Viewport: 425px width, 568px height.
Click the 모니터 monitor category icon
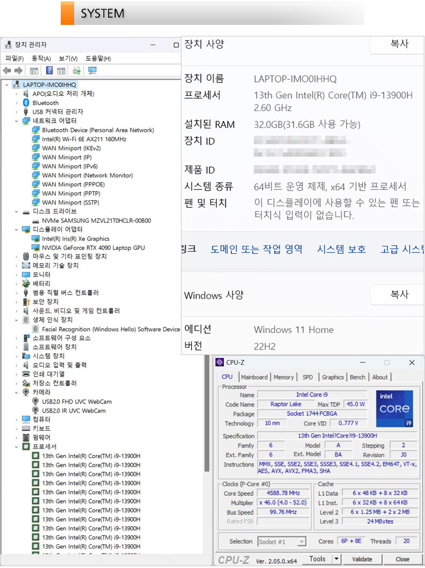[25, 274]
